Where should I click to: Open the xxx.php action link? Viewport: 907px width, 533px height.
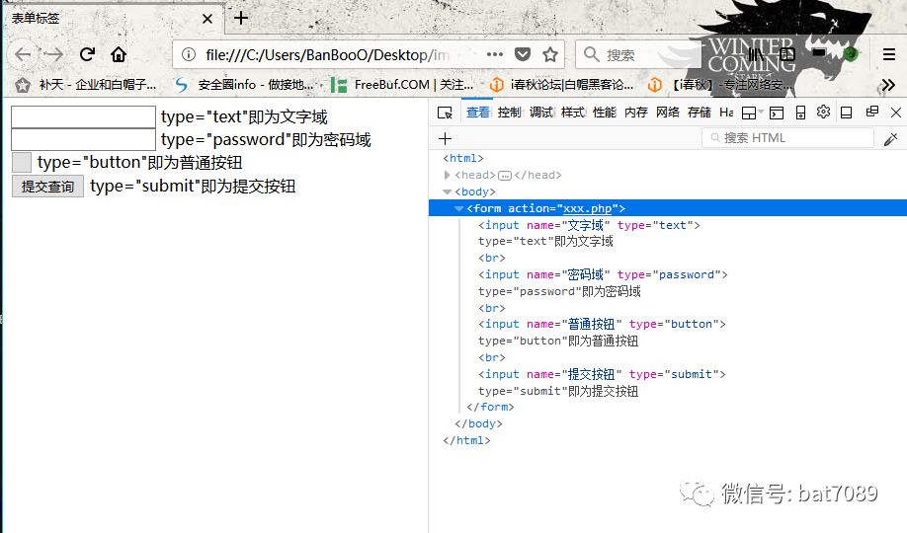click(587, 208)
